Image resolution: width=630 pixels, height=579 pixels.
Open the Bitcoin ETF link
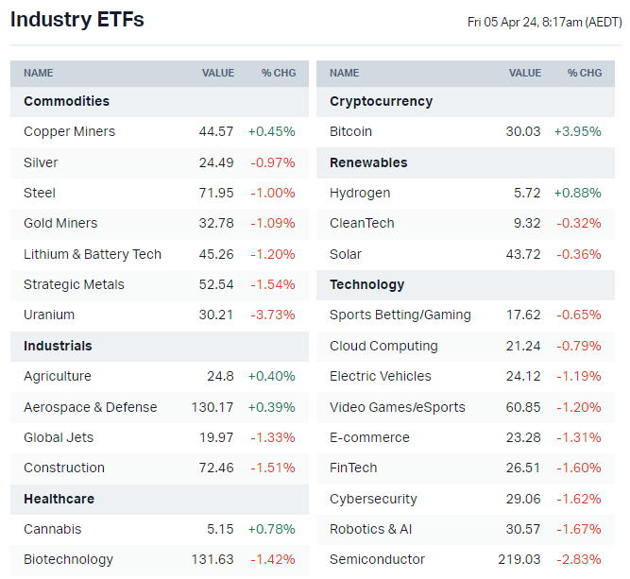click(350, 132)
